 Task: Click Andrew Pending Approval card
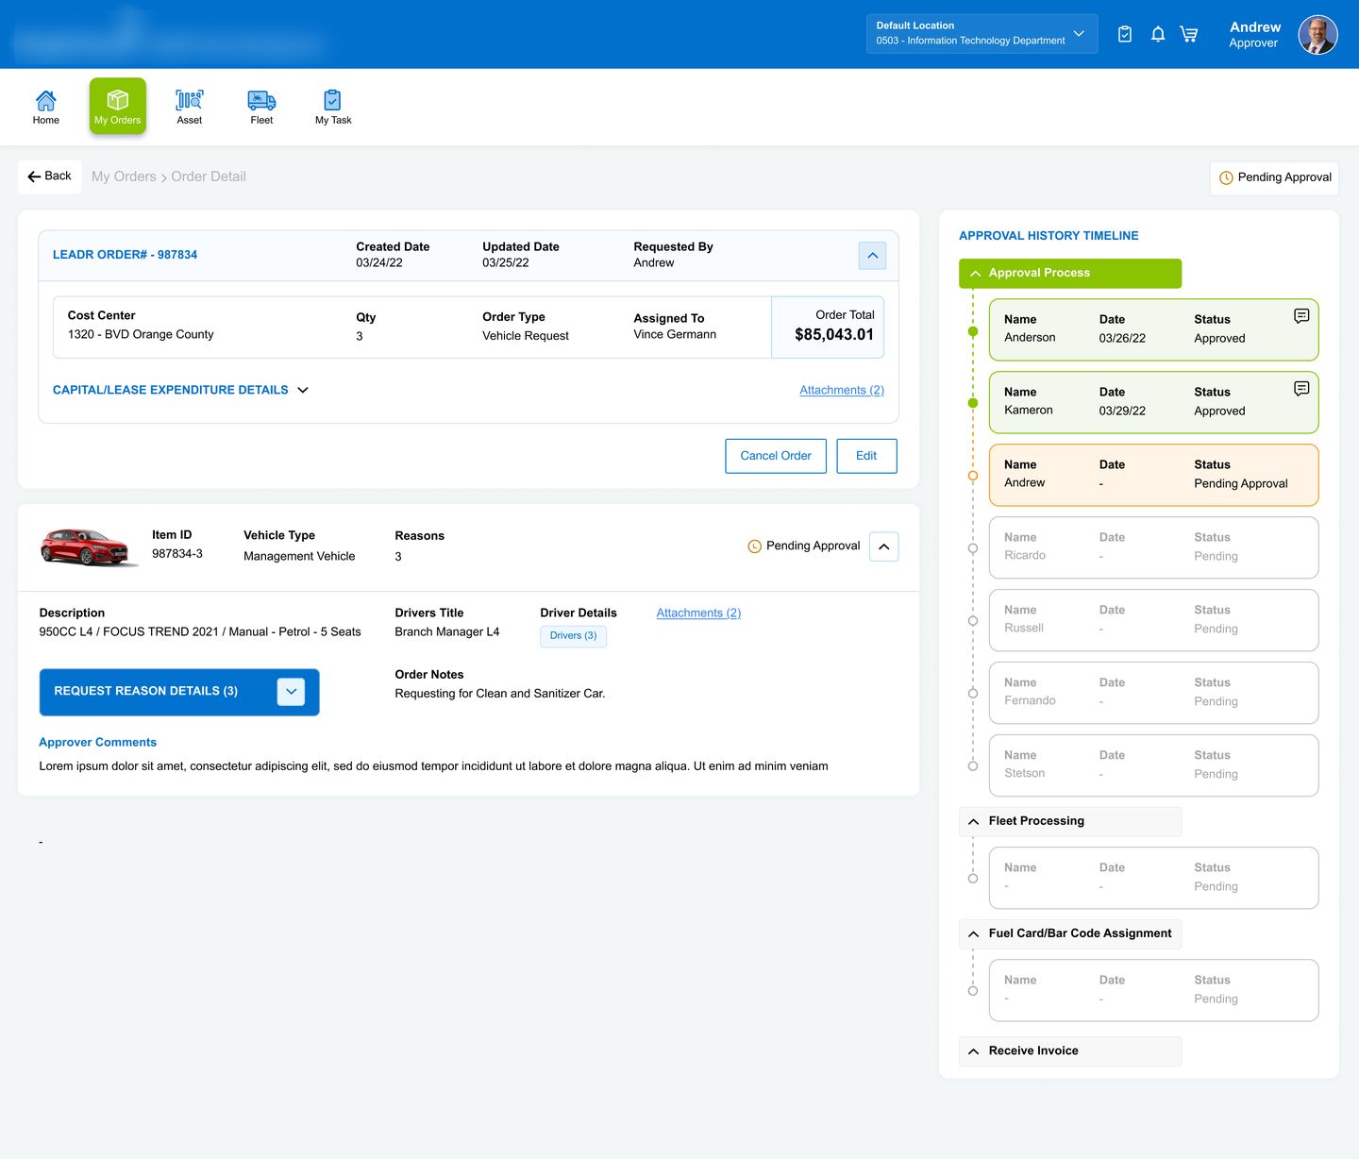click(x=1153, y=475)
